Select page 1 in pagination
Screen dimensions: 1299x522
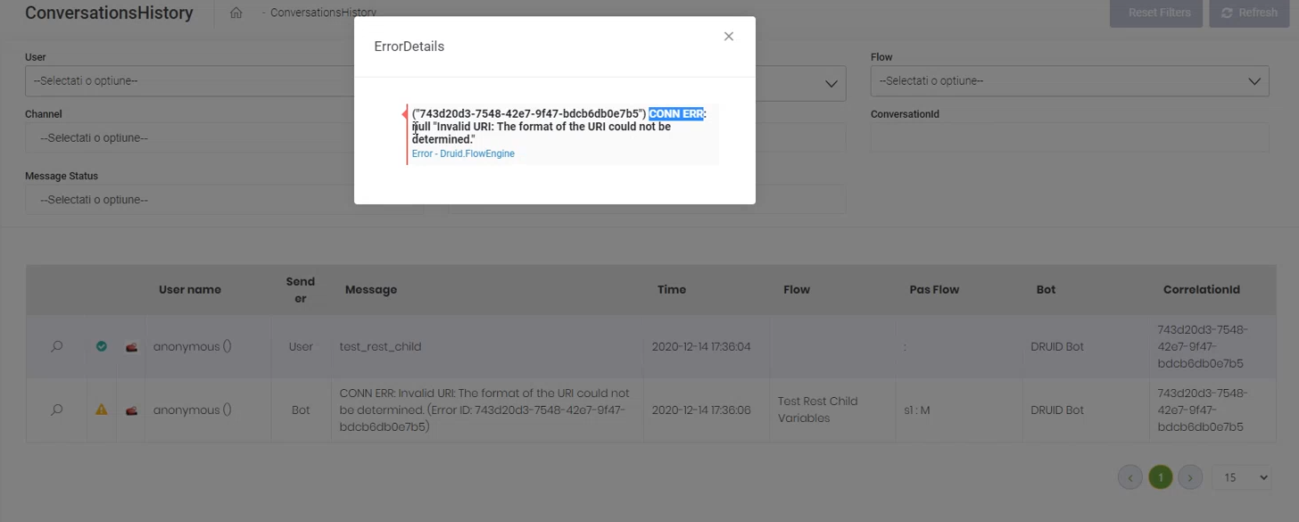pyautogui.click(x=1160, y=477)
